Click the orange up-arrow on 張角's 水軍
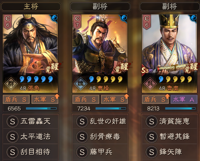This screenshot has width=200, height=161. tap(57, 96)
